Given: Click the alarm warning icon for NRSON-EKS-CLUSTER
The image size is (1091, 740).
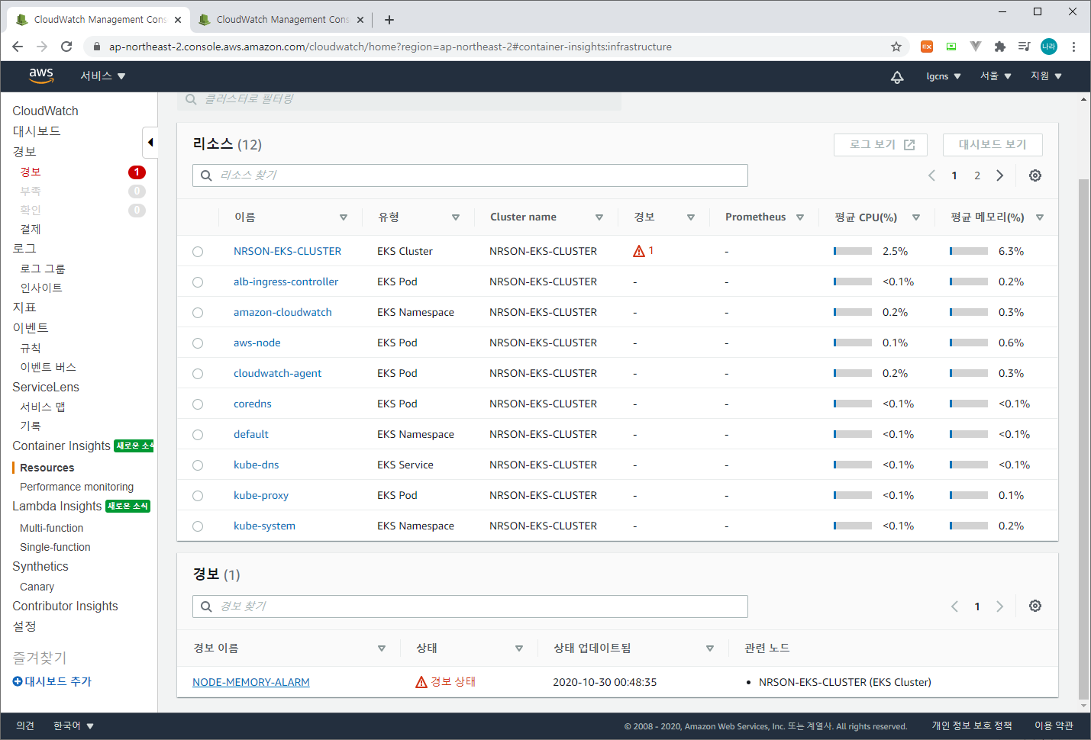Looking at the screenshot, I should (639, 251).
